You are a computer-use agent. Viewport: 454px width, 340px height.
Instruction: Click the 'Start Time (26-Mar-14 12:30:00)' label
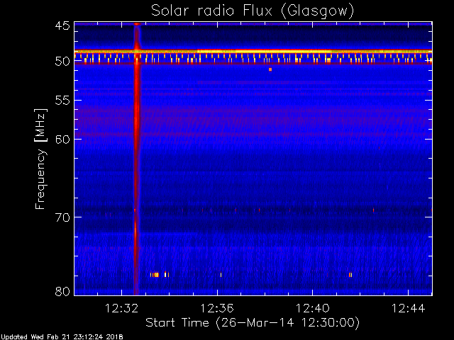click(253, 322)
